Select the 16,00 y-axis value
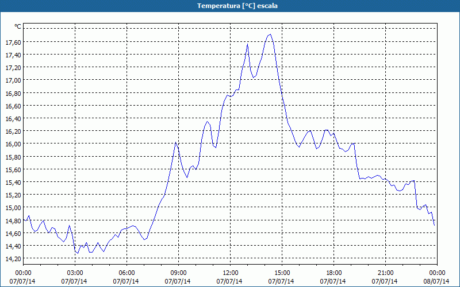The height and width of the screenshot is (287, 460). (x=13, y=144)
